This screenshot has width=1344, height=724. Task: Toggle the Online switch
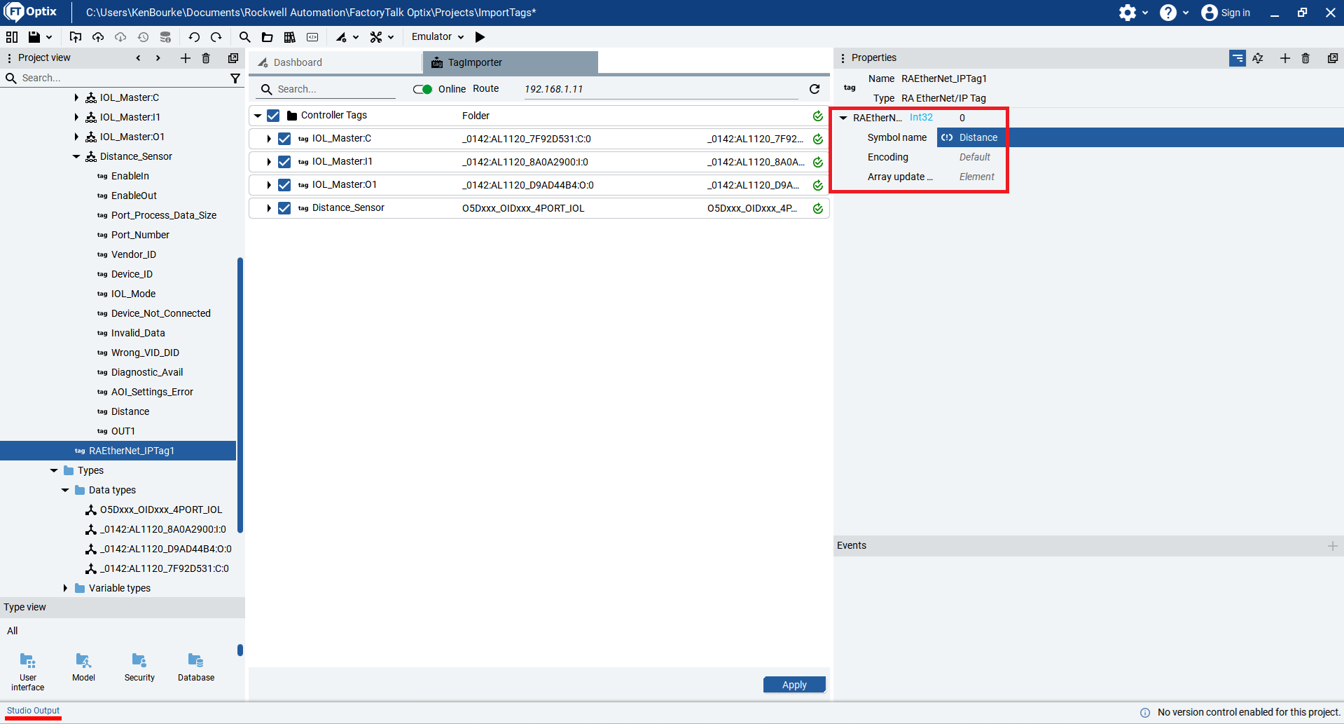pos(422,89)
